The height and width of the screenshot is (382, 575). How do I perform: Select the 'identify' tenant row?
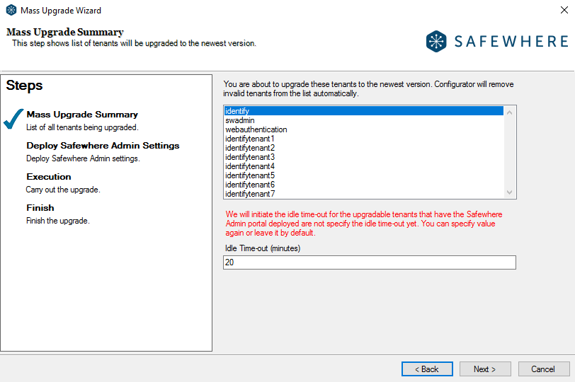[x=364, y=111]
